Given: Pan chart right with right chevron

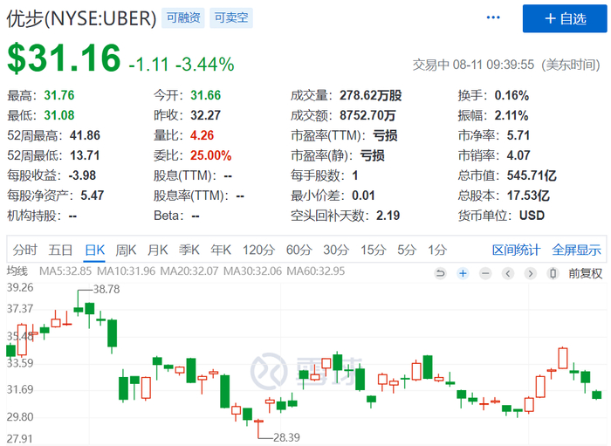Looking at the screenshot, I should point(530,273).
